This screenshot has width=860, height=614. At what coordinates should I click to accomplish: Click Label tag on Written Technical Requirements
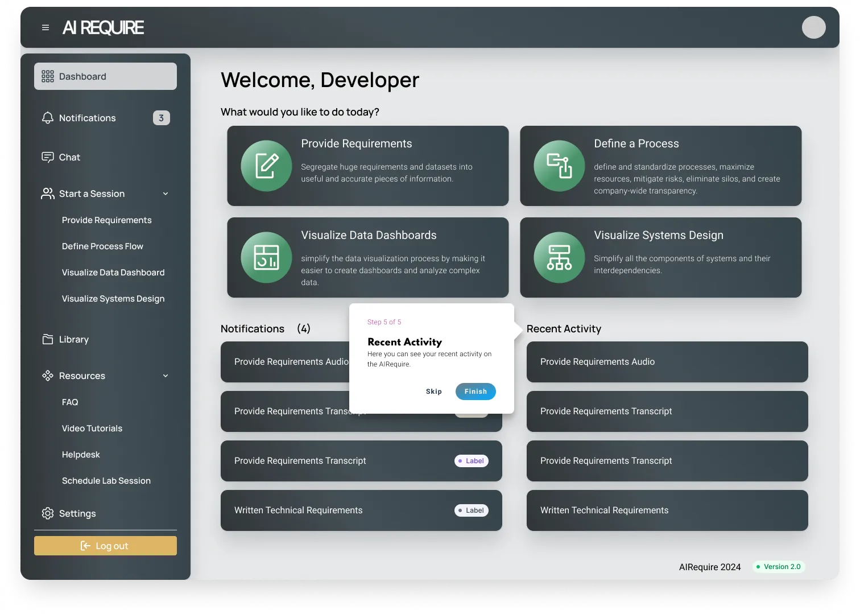[x=472, y=510]
